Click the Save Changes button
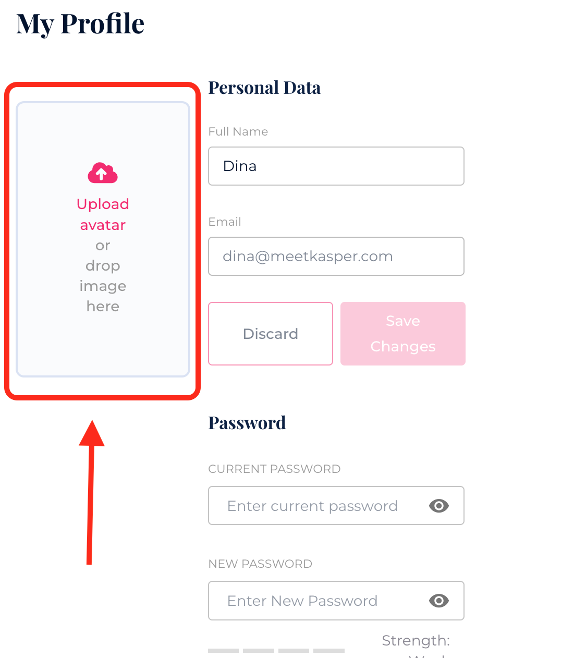Image resolution: width=586 pixels, height=658 pixels. (x=402, y=334)
